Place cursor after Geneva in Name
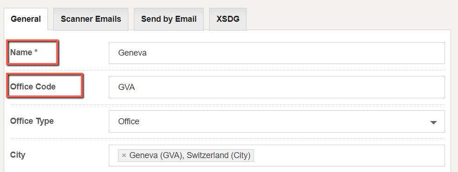Viewport: 458px width, 172px height. pyautogui.click(x=147, y=53)
